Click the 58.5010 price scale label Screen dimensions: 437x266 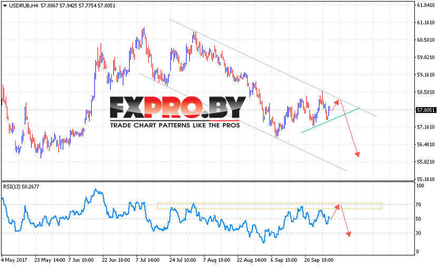click(425, 92)
